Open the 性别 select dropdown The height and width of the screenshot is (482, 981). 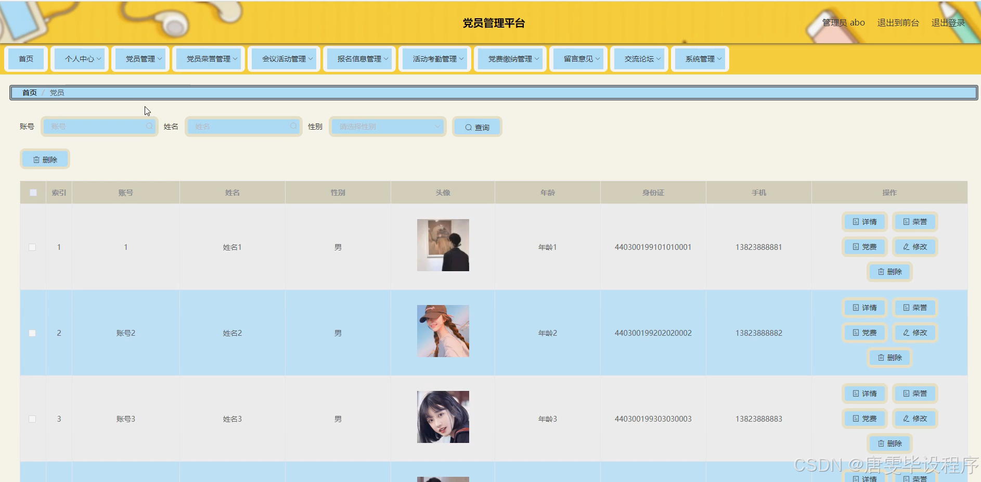(388, 126)
